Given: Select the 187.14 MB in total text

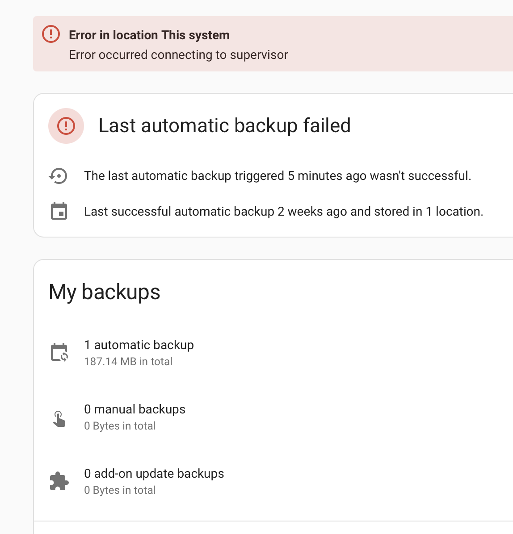Looking at the screenshot, I should tap(128, 361).
